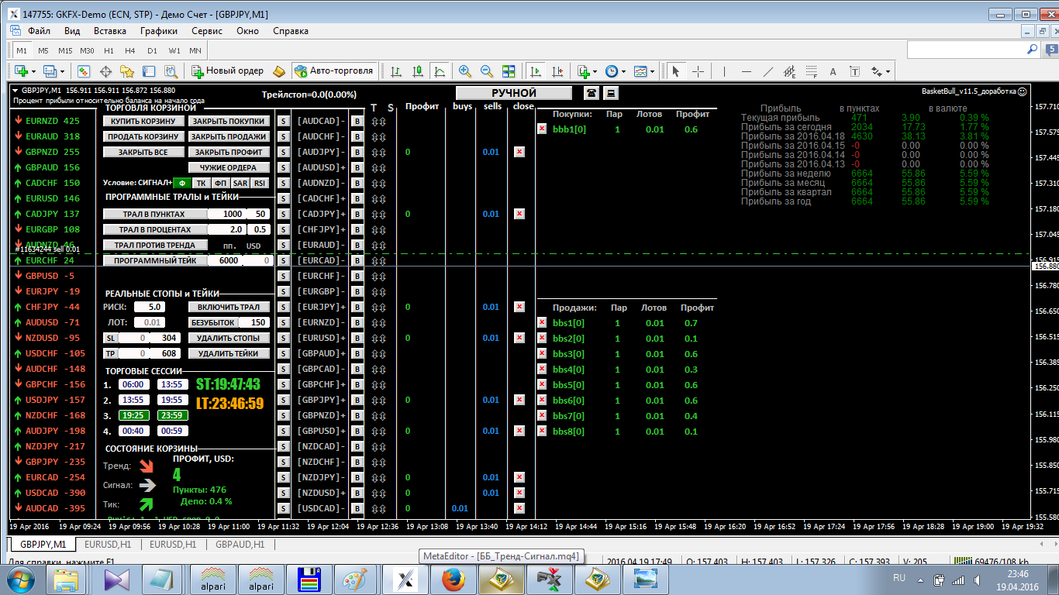Open the Сервис menu

click(207, 31)
